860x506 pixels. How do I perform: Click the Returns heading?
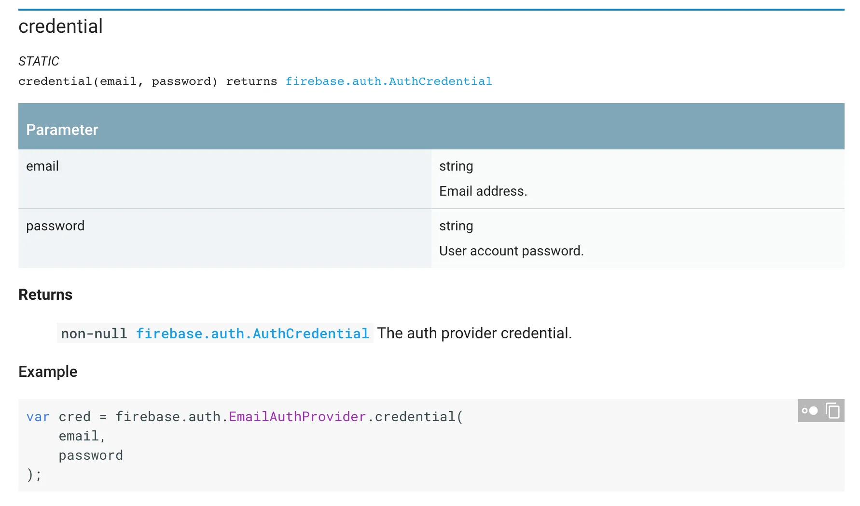pyautogui.click(x=45, y=295)
